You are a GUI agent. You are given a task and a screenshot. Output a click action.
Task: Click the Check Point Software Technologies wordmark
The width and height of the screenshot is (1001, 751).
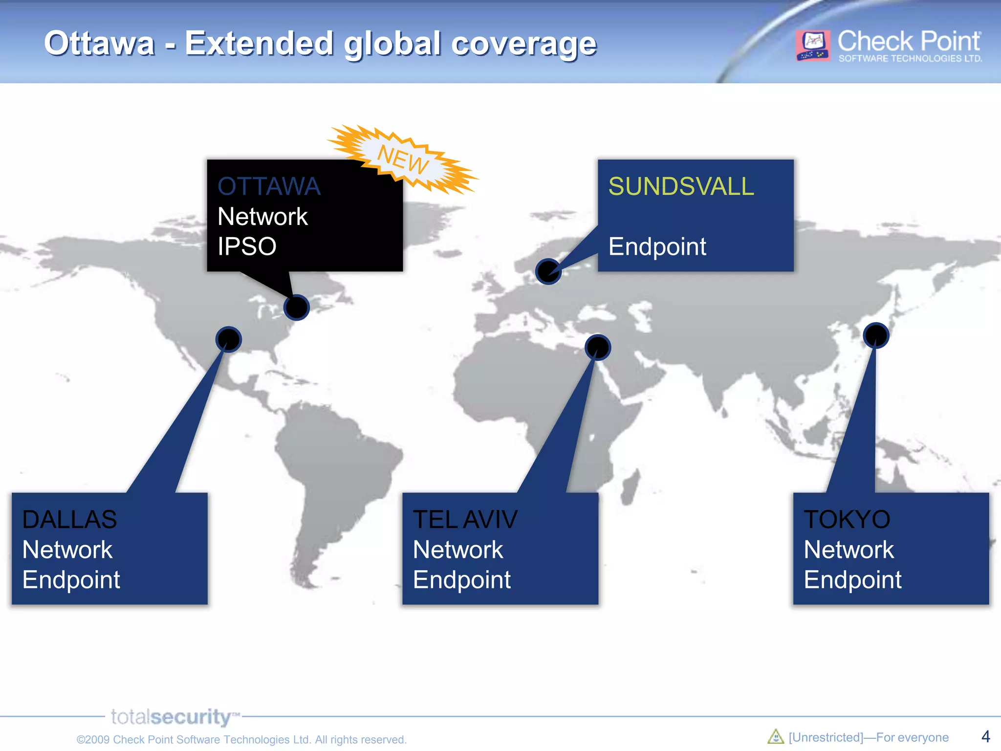(909, 45)
